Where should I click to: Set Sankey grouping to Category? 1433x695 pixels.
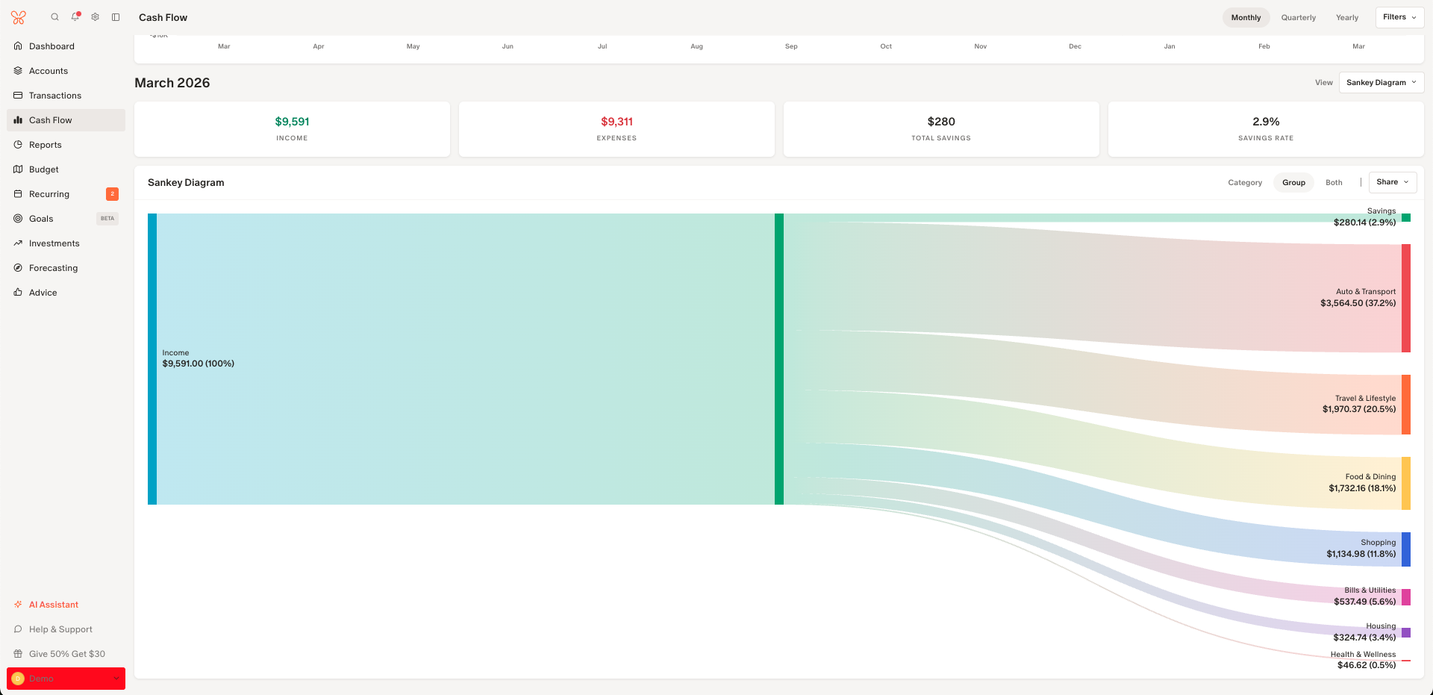[x=1244, y=183]
